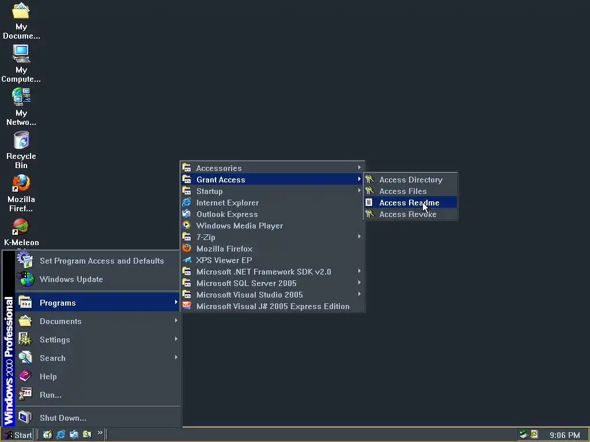The width and height of the screenshot is (590, 442).
Task: Open the My Documents desktop icon
Action: pos(21,21)
